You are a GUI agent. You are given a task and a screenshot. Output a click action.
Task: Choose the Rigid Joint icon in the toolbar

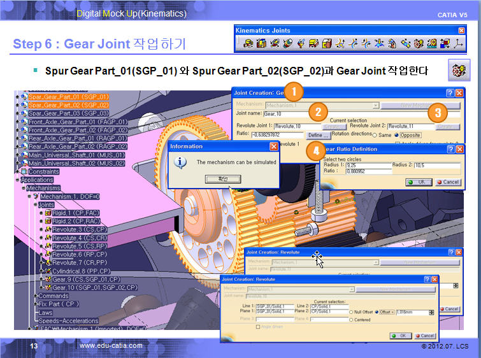pyautogui.click(x=327, y=44)
